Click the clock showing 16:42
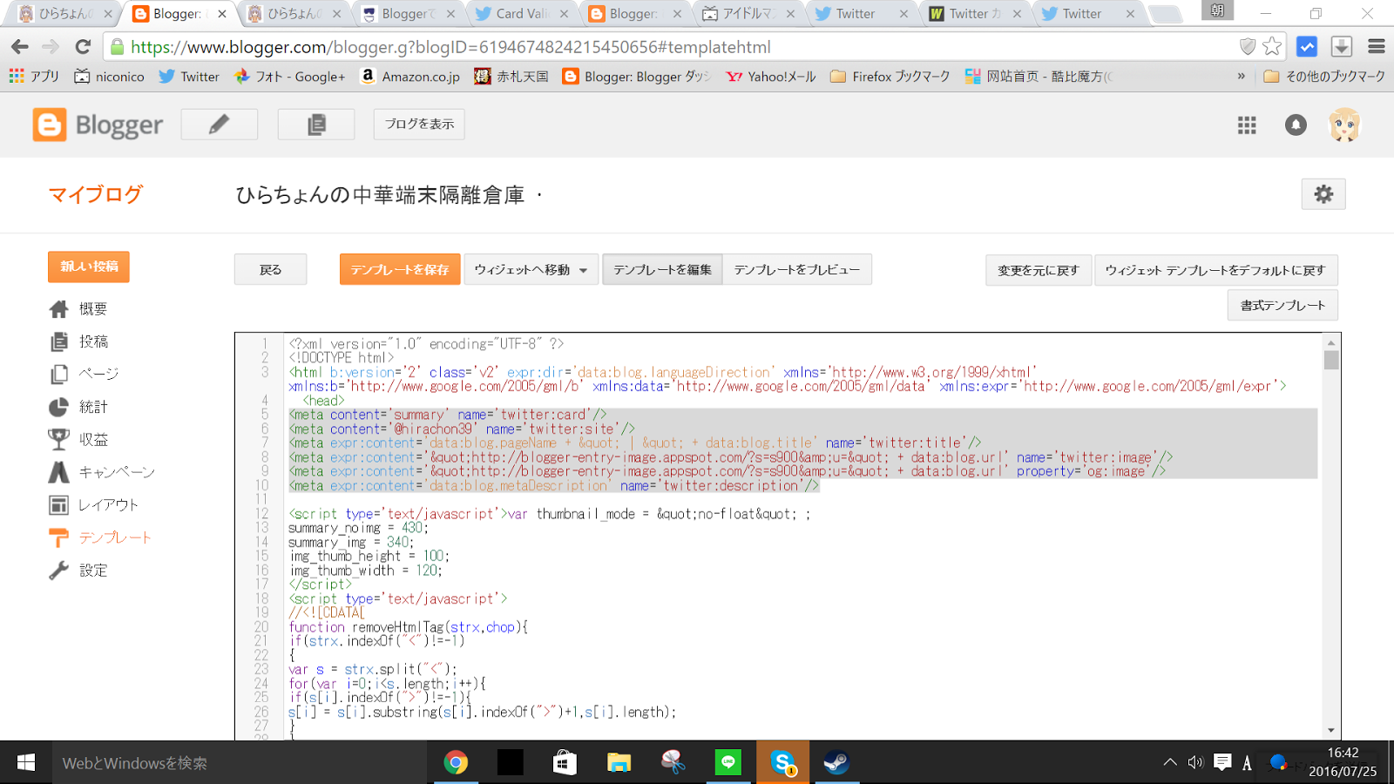This screenshot has width=1394, height=784. pyautogui.click(x=1343, y=753)
